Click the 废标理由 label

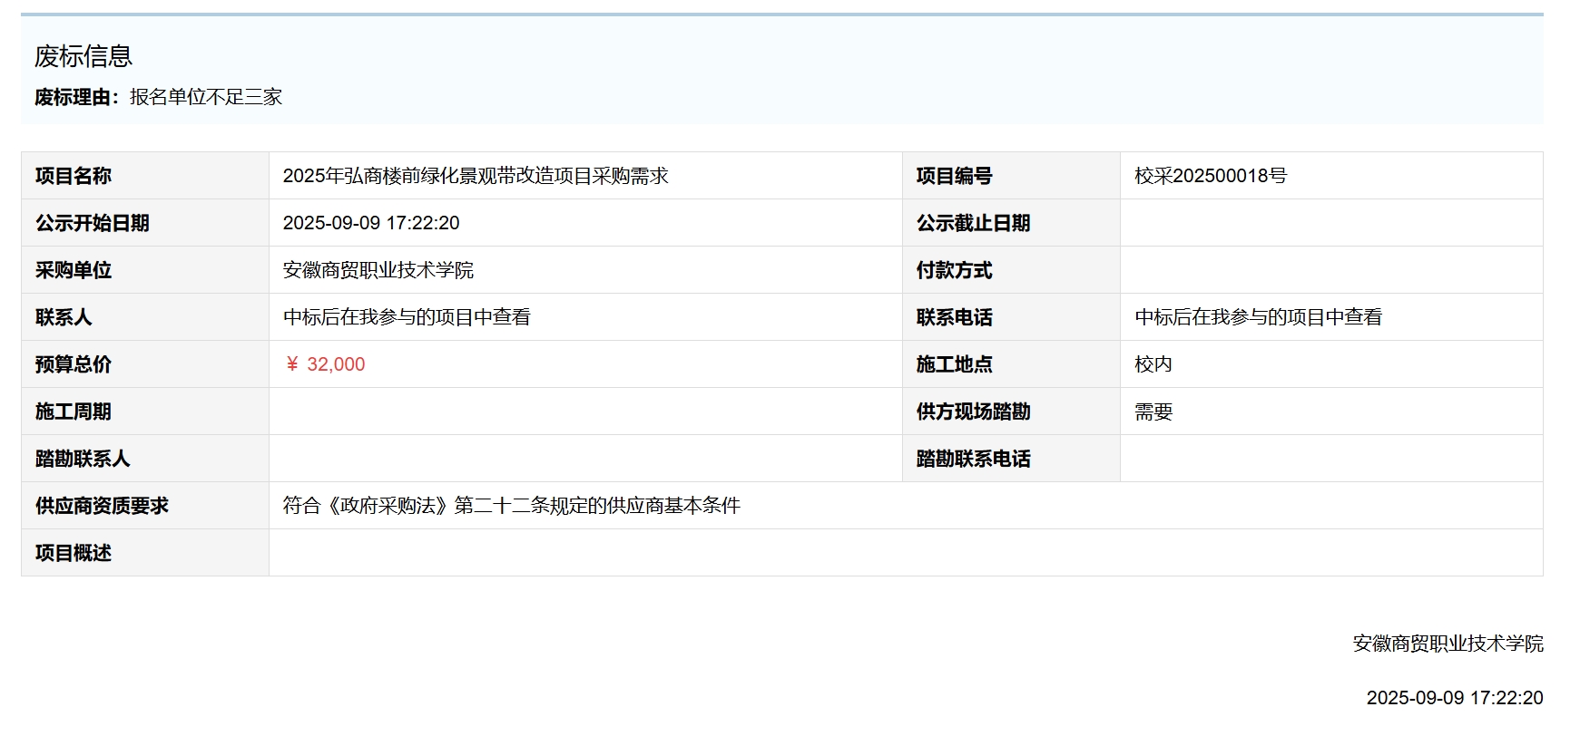click(76, 97)
